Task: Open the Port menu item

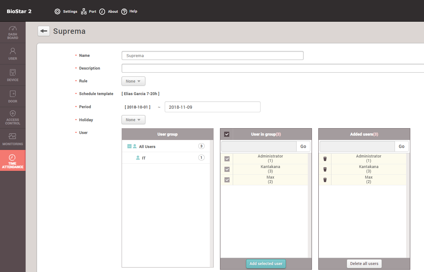Action: 88,11
